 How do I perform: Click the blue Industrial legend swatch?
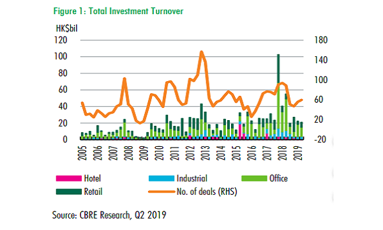click(x=161, y=178)
